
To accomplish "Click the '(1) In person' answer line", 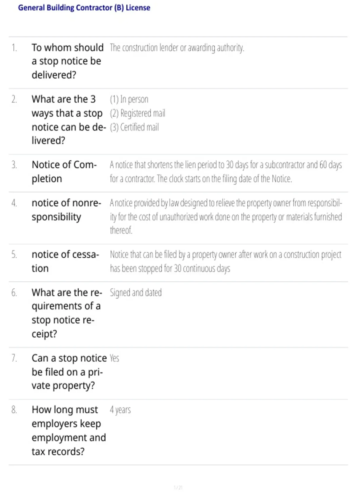I will point(129,99).
